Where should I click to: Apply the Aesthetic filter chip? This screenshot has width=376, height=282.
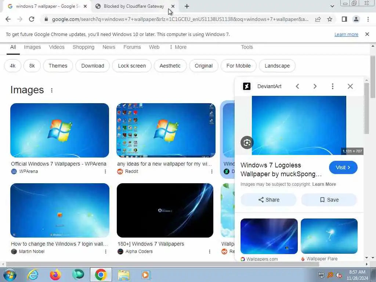tap(170, 66)
